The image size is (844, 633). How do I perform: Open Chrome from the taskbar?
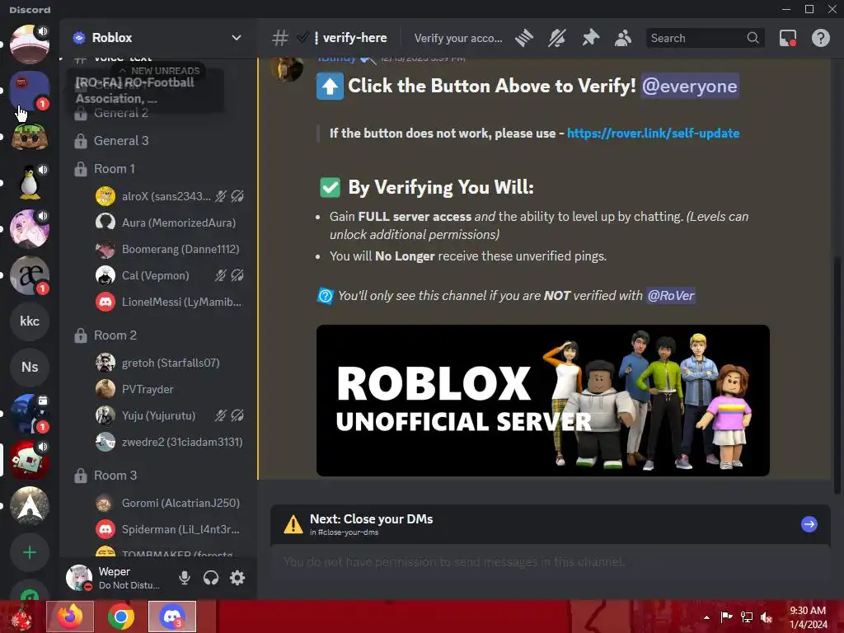point(121,617)
